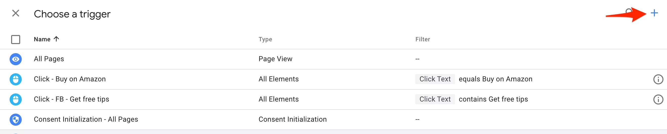Click the search icon behind the red arrow
The height and width of the screenshot is (134, 667).
629,11
